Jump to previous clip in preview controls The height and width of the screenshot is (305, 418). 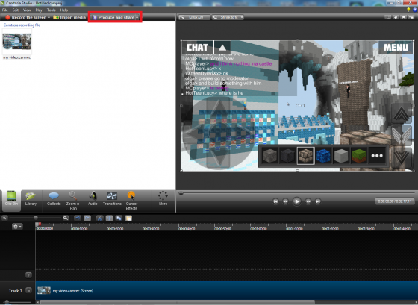pos(275,201)
